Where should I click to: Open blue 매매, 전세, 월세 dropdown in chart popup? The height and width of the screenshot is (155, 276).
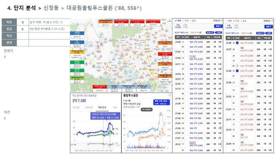click(161, 102)
